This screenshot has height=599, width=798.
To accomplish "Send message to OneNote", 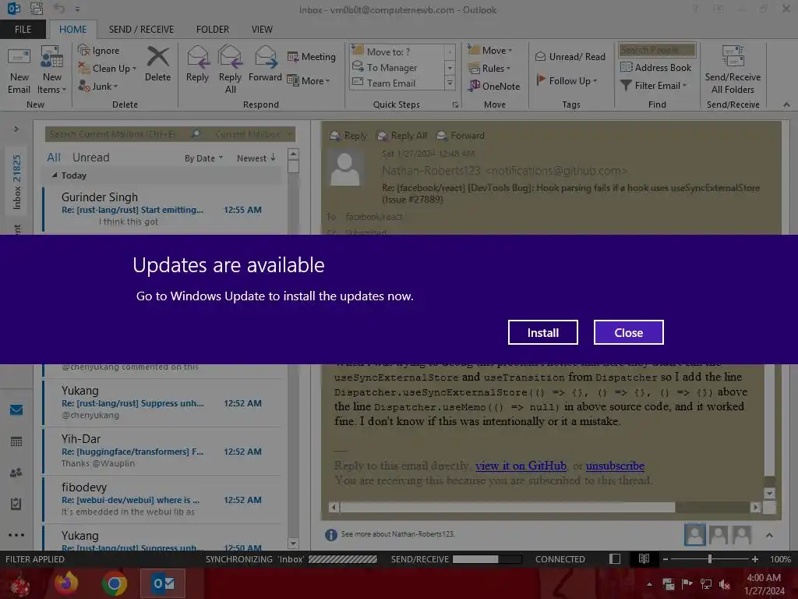I will tap(495, 86).
